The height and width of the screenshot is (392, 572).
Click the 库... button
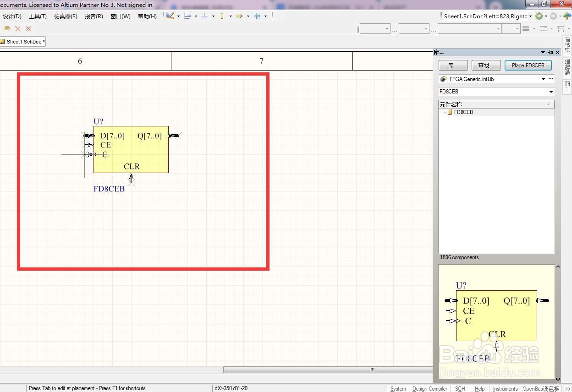click(x=453, y=65)
